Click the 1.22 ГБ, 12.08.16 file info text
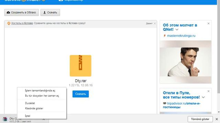The image size is (220, 123). [x=81, y=85]
